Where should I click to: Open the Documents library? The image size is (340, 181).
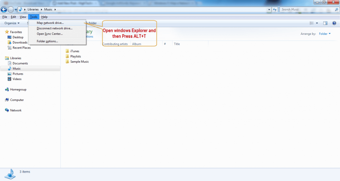point(20,63)
